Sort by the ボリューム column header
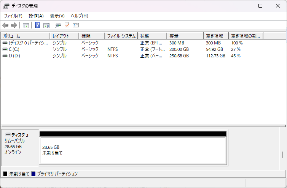 (26, 36)
